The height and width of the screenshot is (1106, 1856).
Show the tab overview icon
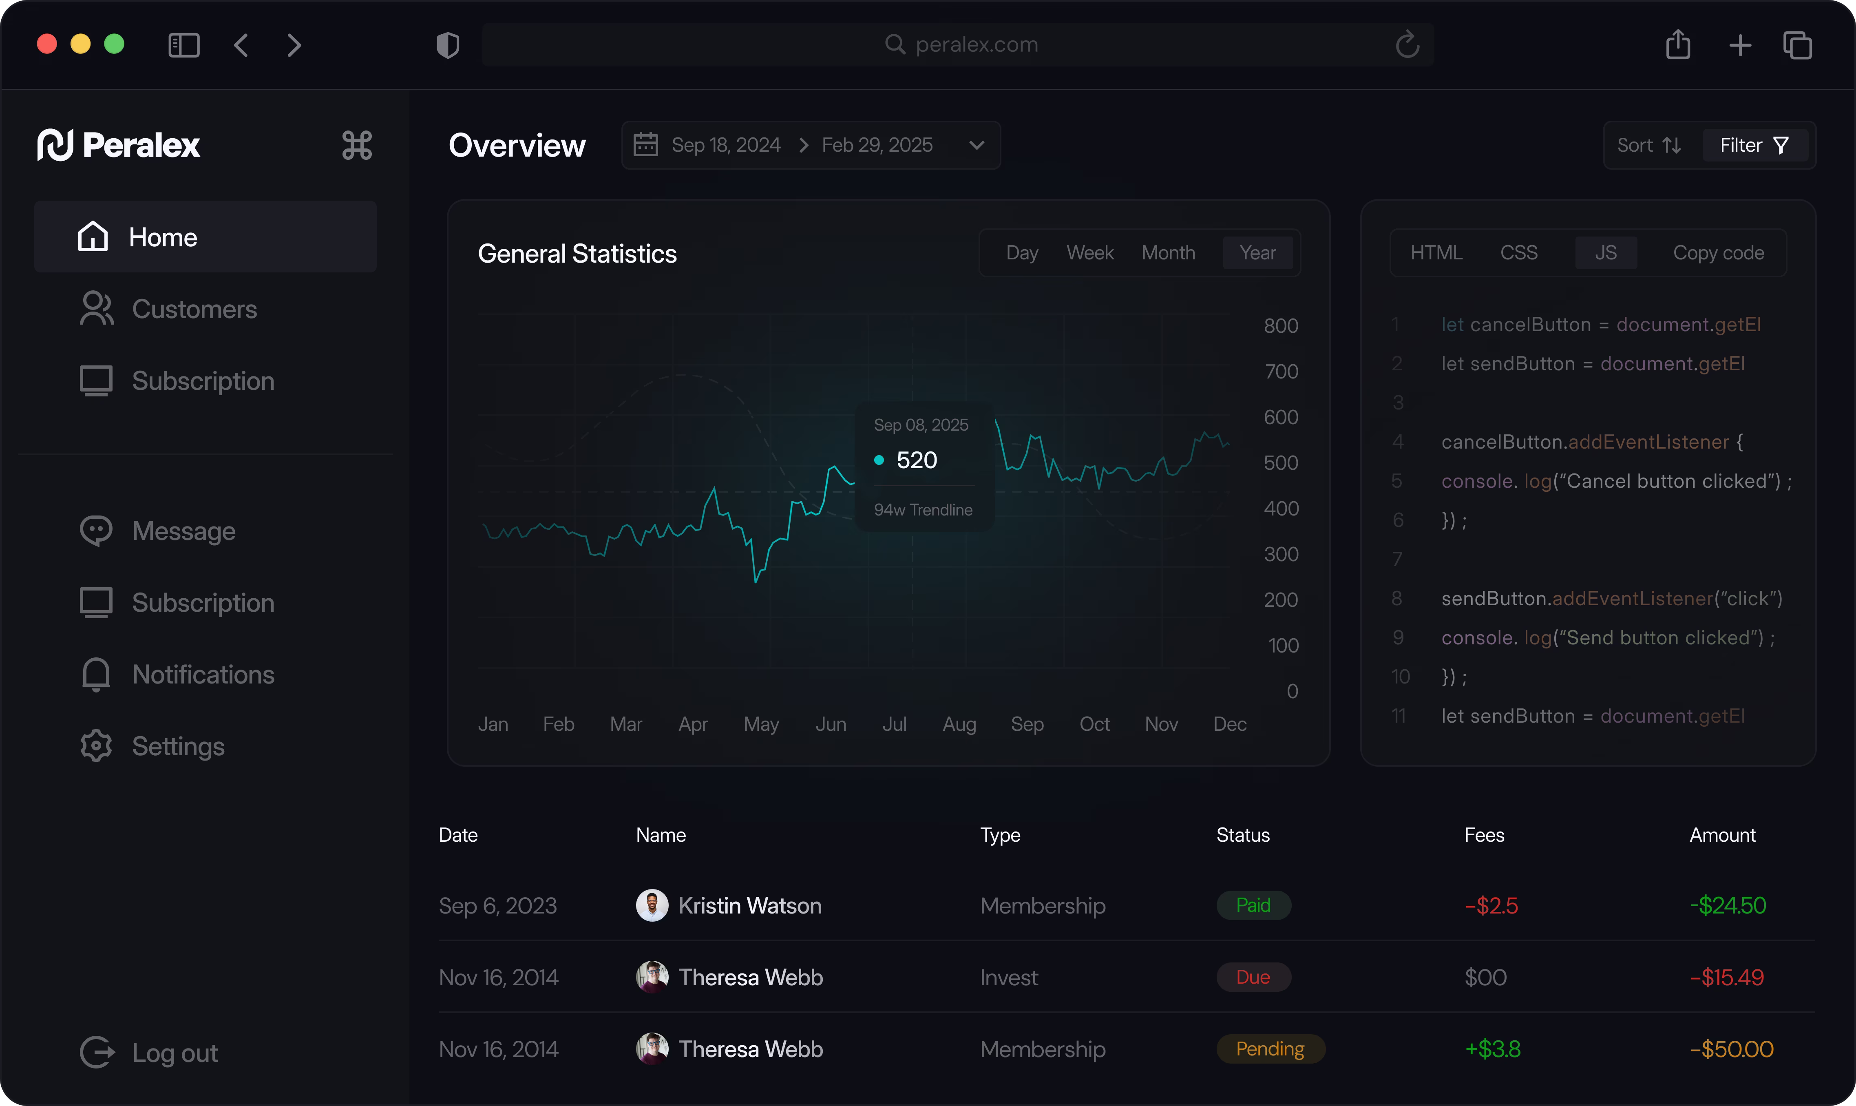(x=1797, y=45)
